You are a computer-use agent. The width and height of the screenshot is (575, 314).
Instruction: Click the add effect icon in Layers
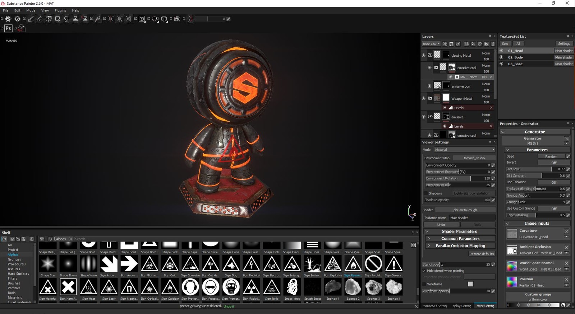pyautogui.click(x=445, y=44)
